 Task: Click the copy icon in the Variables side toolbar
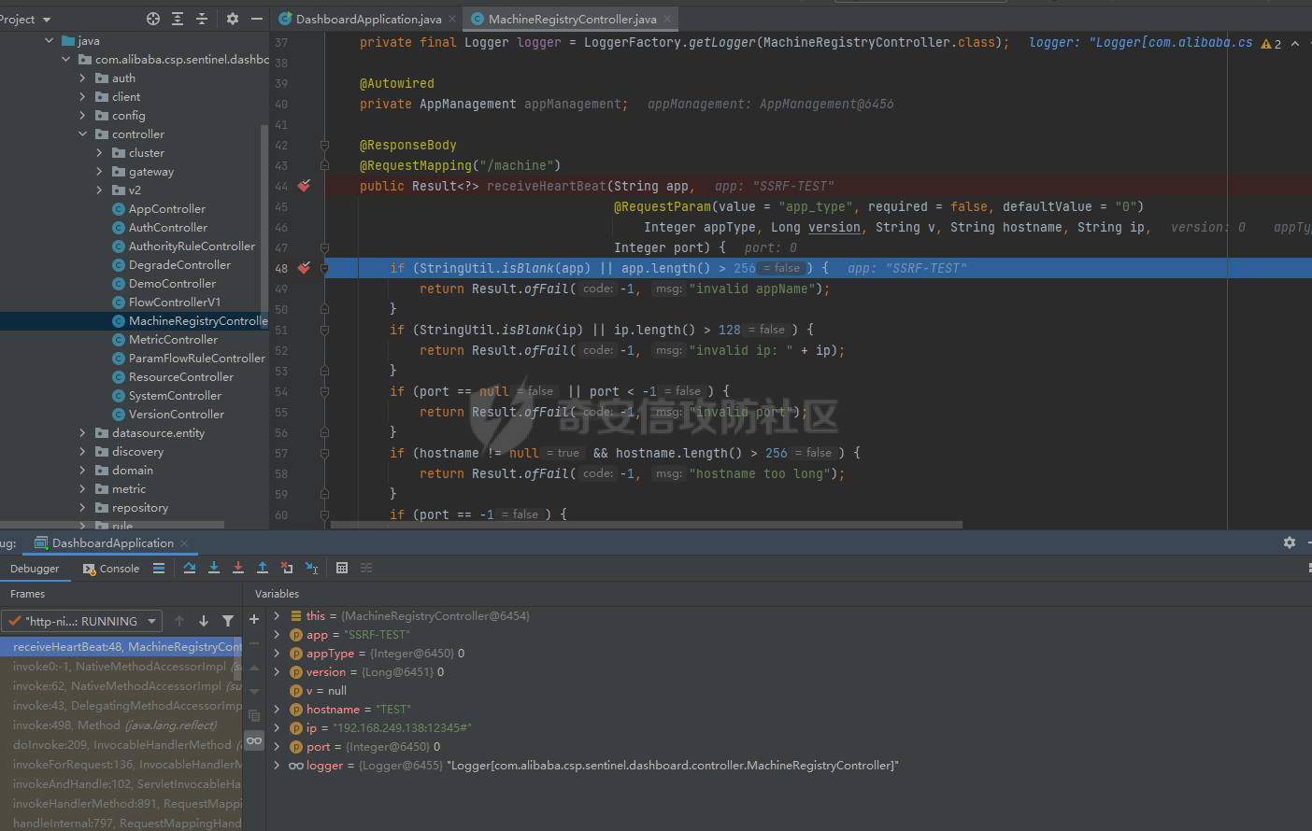pyautogui.click(x=254, y=716)
